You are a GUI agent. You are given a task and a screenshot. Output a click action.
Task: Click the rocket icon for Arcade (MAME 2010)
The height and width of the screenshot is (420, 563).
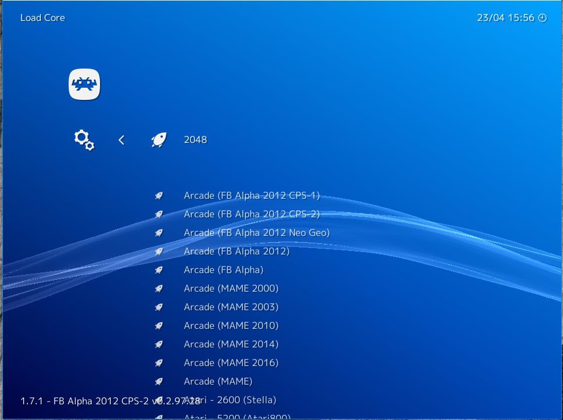click(159, 326)
